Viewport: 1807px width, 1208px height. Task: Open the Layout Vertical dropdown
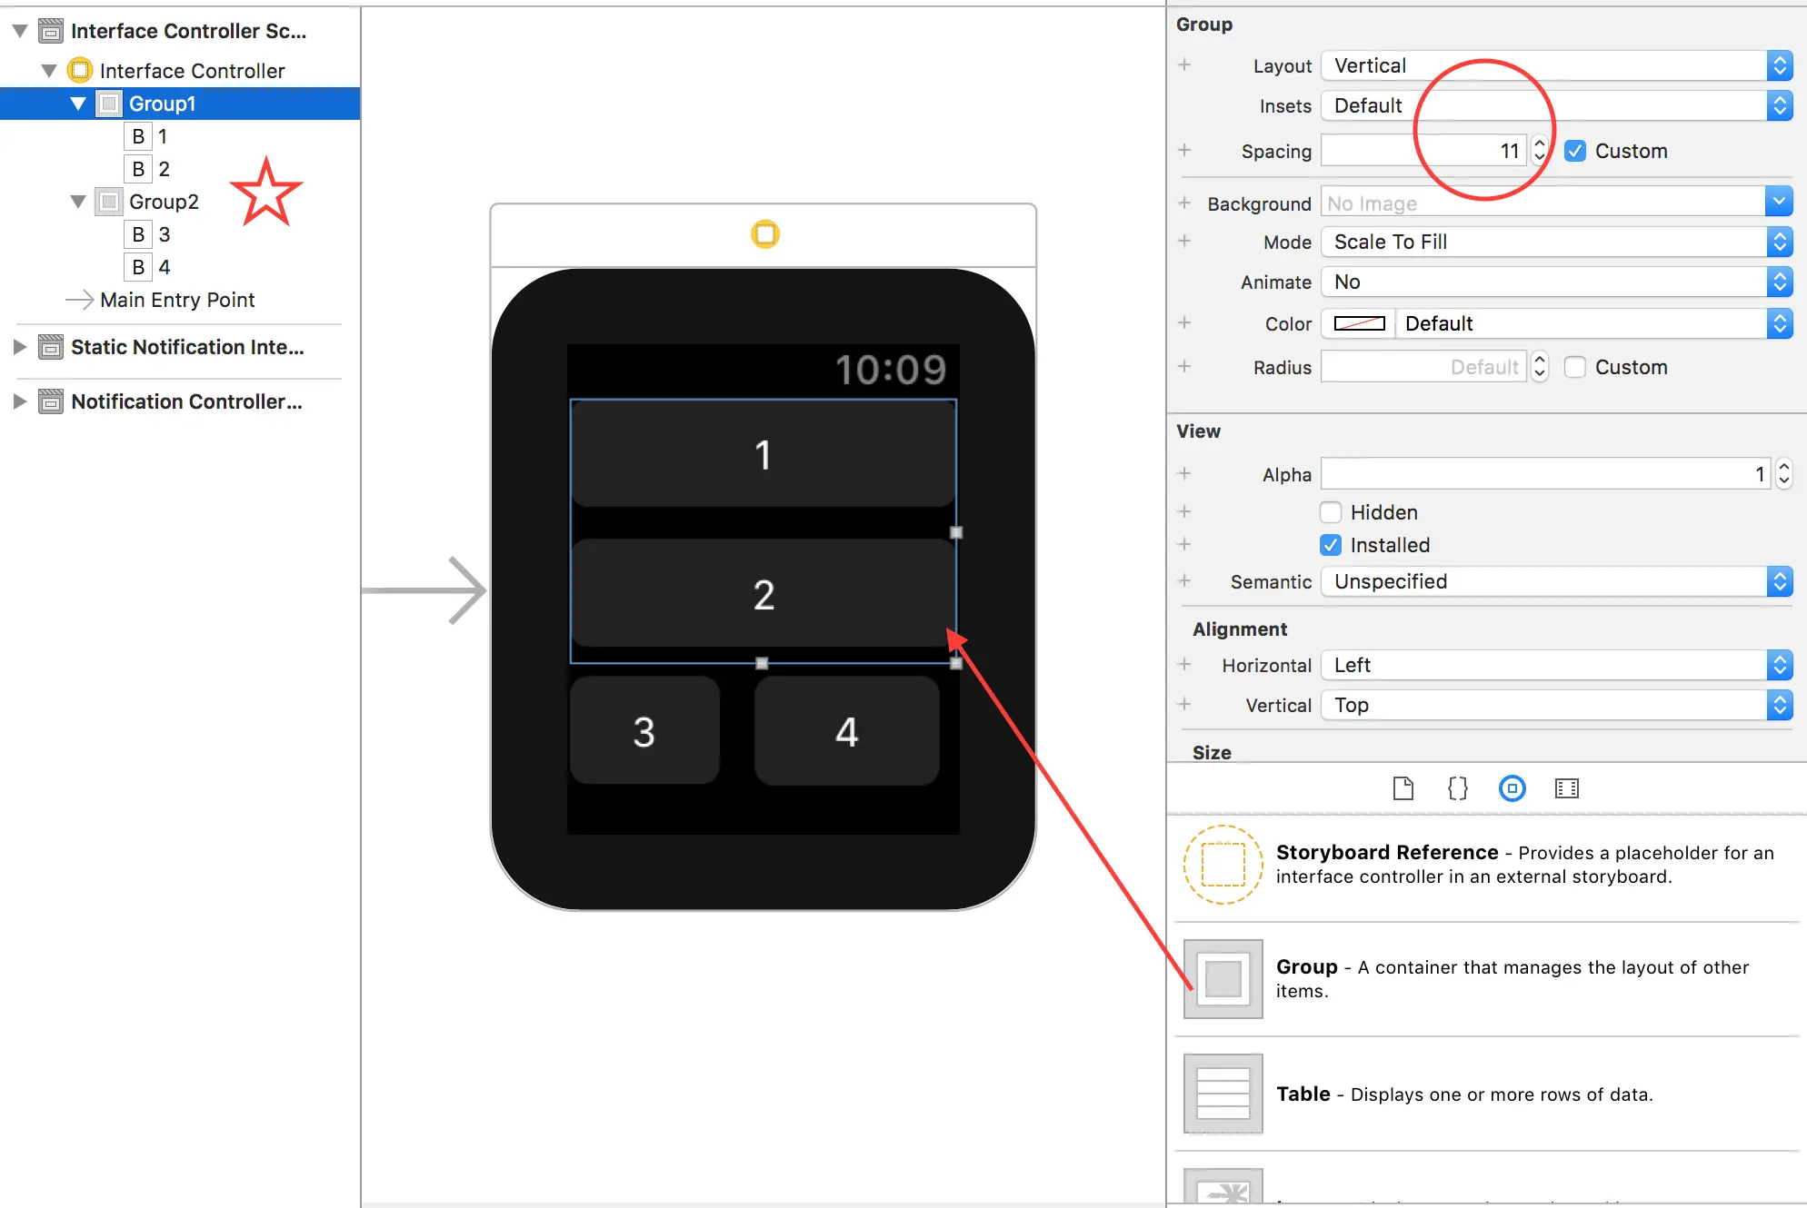point(1556,65)
